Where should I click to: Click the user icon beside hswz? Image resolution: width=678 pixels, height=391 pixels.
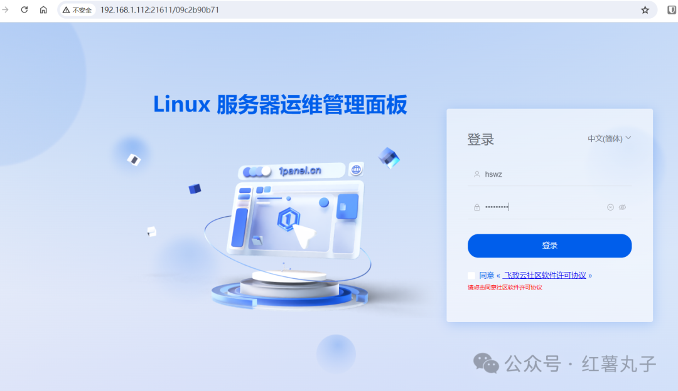pos(476,174)
